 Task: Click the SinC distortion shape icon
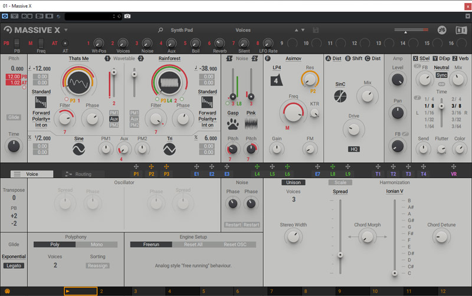340,95
